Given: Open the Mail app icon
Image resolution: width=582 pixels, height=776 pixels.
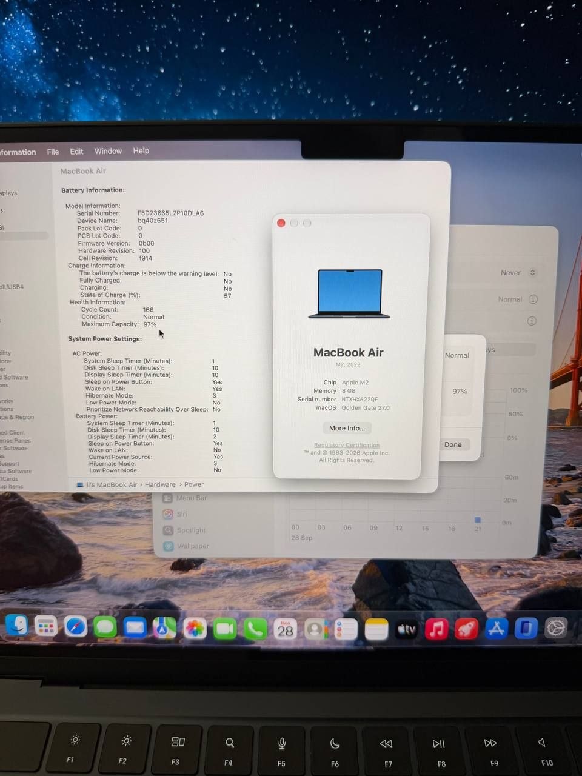Looking at the screenshot, I should click(135, 628).
